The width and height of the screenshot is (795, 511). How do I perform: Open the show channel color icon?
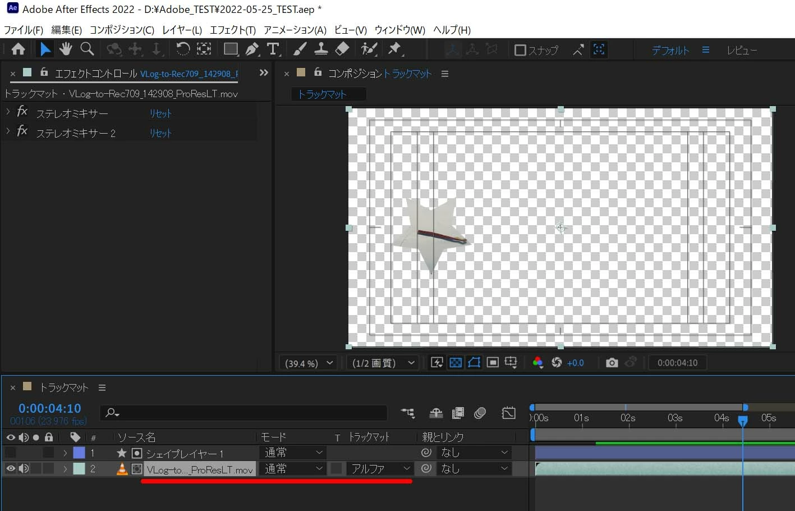537,363
